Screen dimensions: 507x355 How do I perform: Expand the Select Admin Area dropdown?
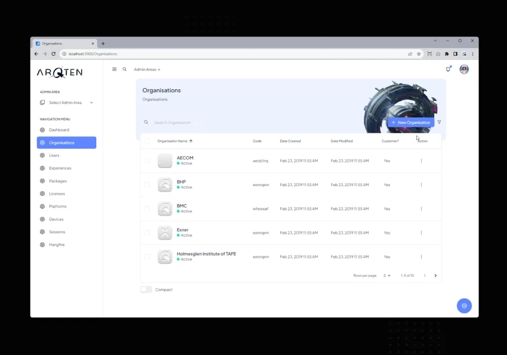(x=66, y=102)
